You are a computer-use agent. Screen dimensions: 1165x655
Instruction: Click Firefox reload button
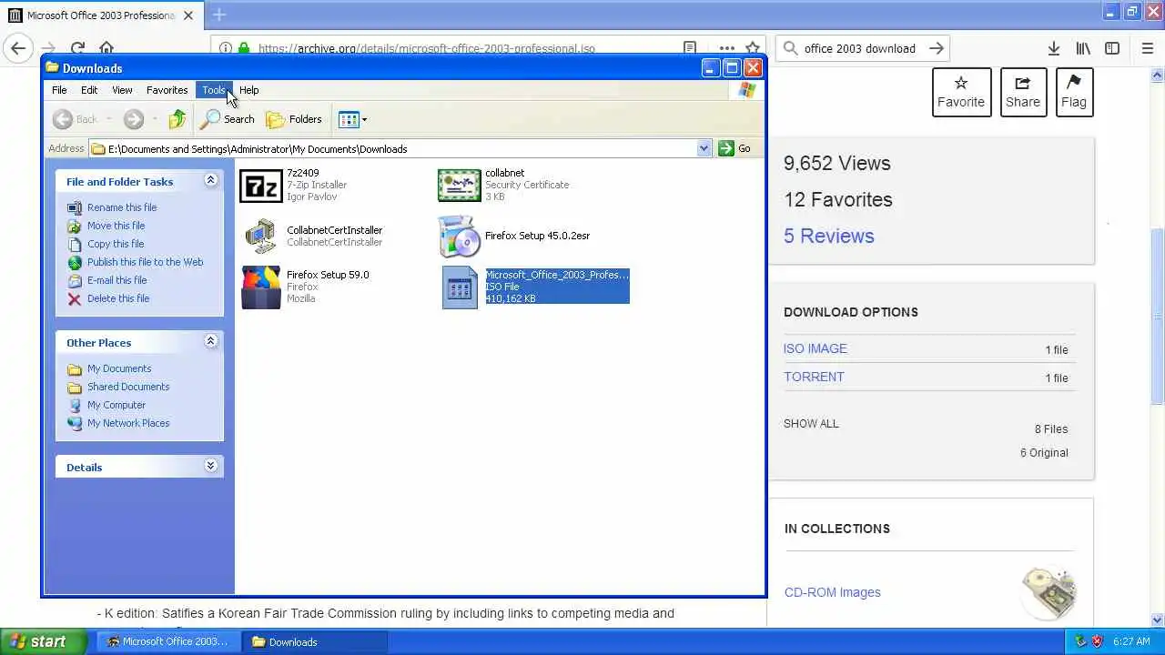pyautogui.click(x=77, y=48)
